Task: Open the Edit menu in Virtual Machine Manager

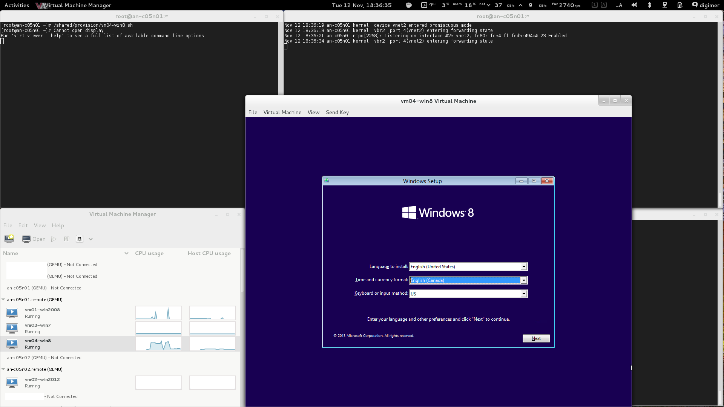Action: coord(23,225)
